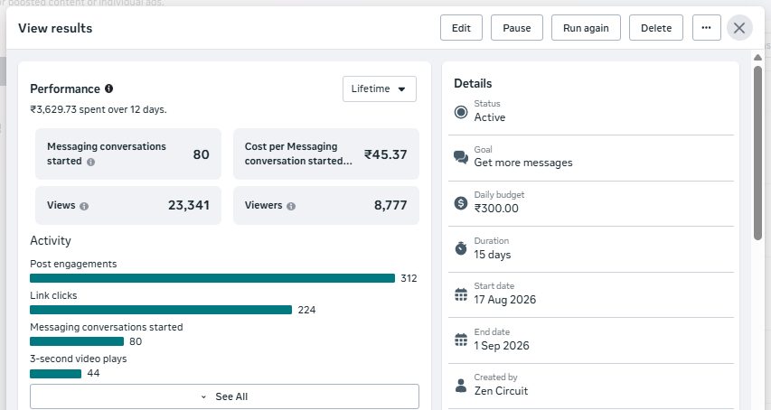Screen dimensions: 771x410
Task: Click the Run again button
Action: click(586, 27)
